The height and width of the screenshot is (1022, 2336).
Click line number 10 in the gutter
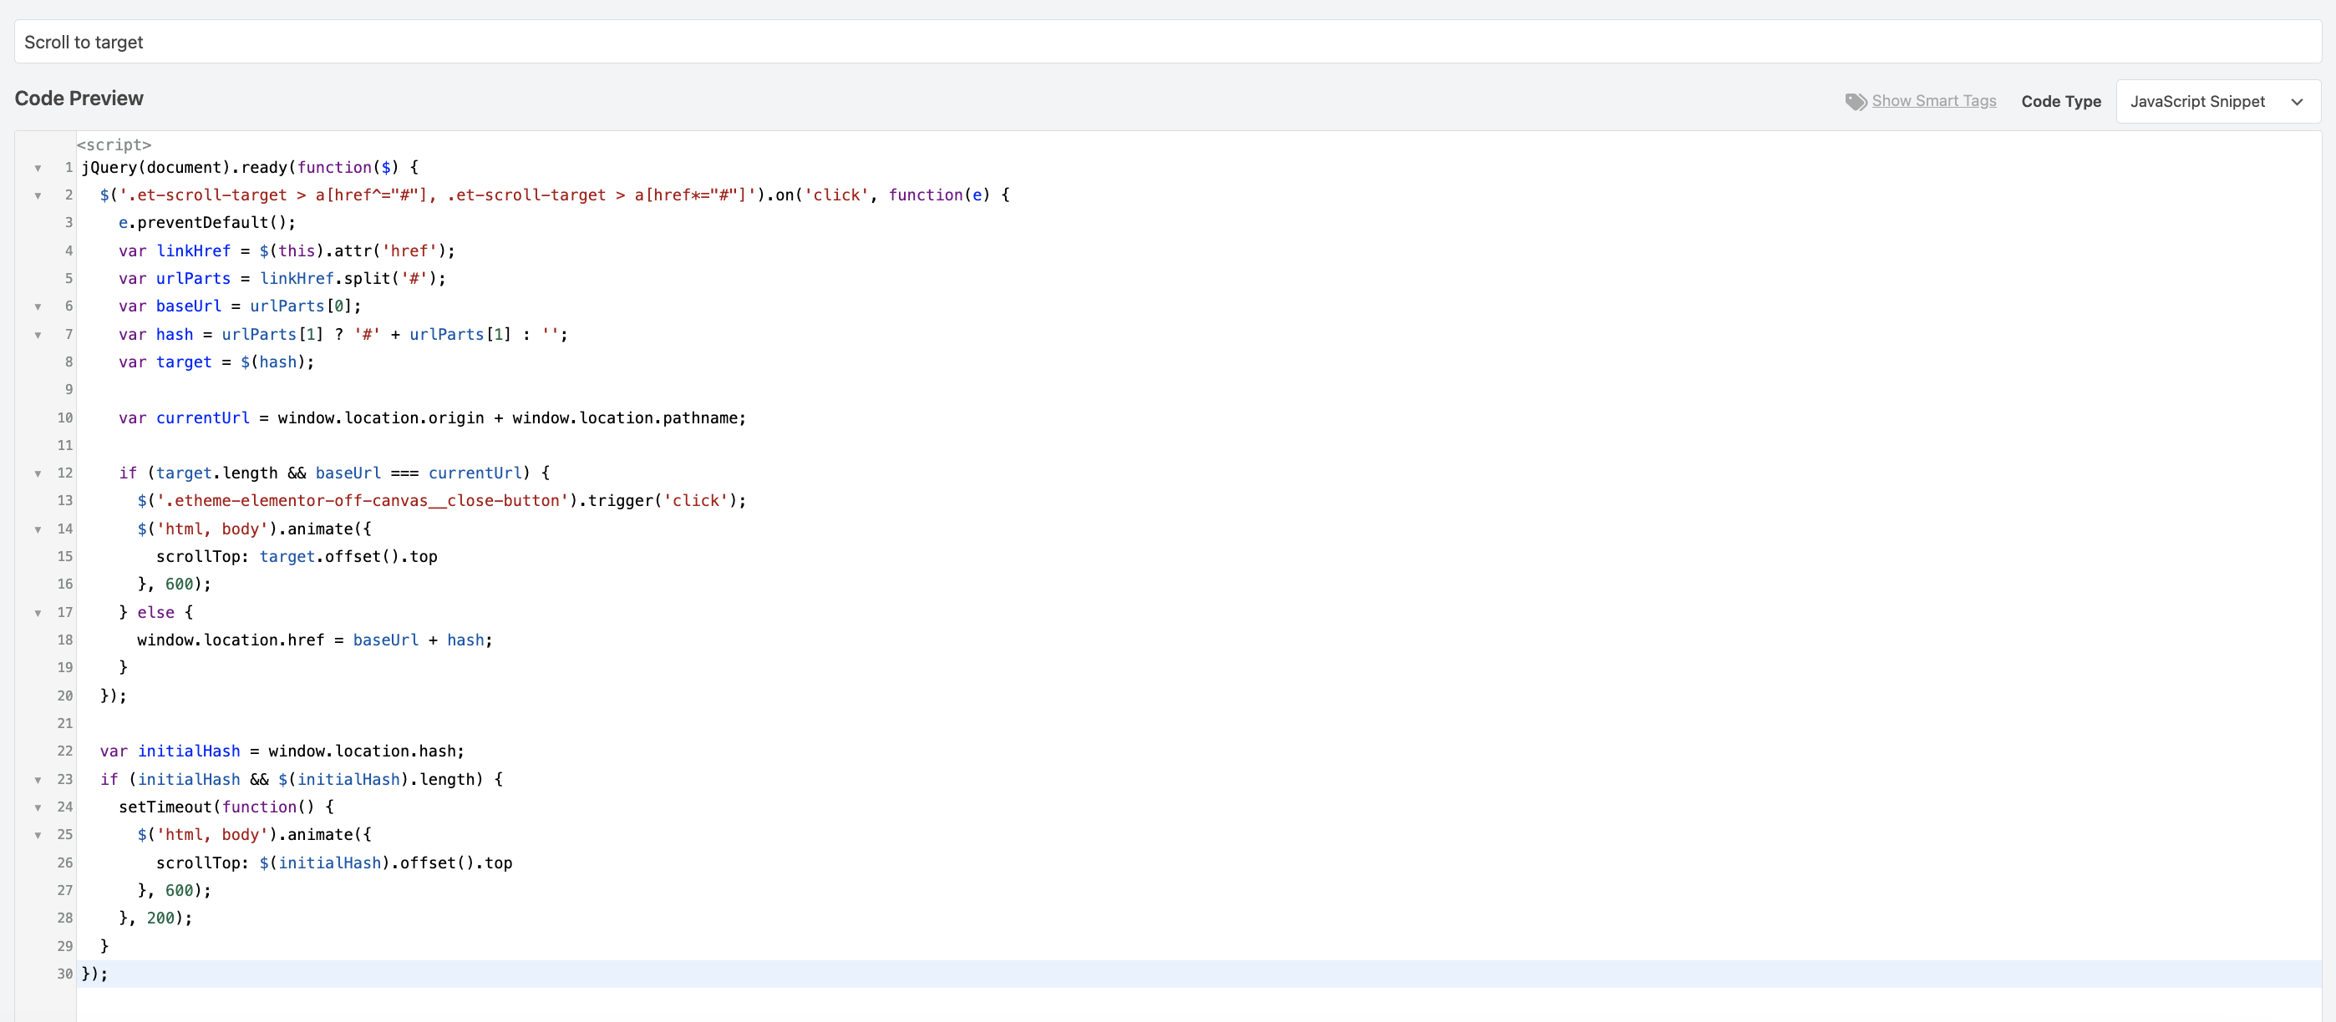[x=64, y=417]
